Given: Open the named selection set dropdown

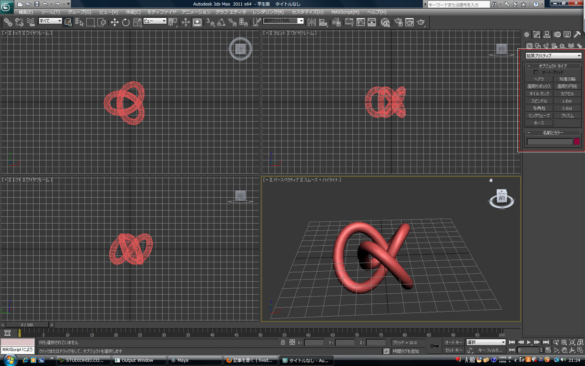Looking at the screenshot, I should 283,21.
